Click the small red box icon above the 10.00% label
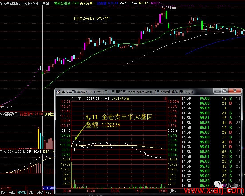The width and height of the screenshot is (245, 196). coord(165,99)
